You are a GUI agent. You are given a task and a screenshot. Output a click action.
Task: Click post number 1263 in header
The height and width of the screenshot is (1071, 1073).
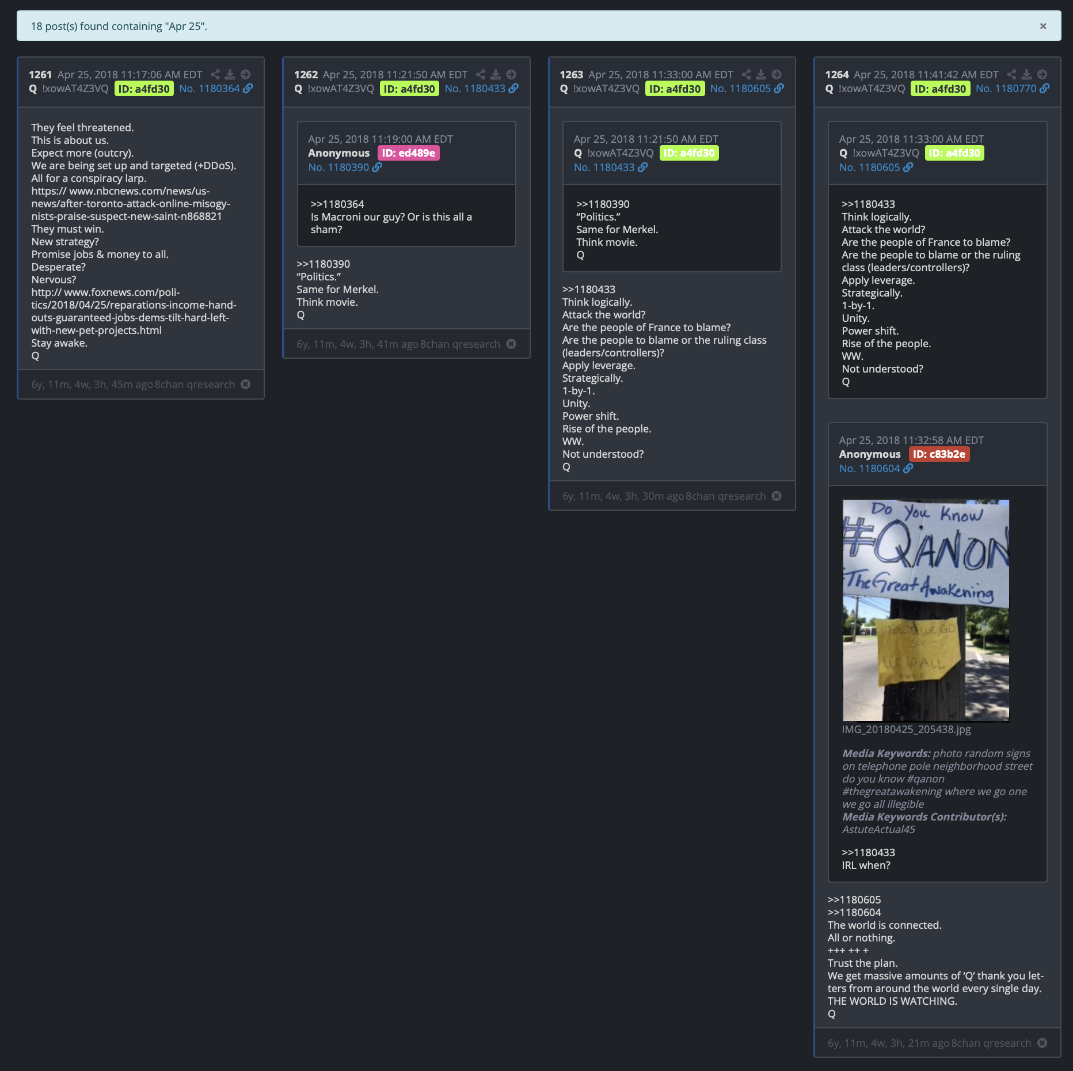(x=571, y=75)
